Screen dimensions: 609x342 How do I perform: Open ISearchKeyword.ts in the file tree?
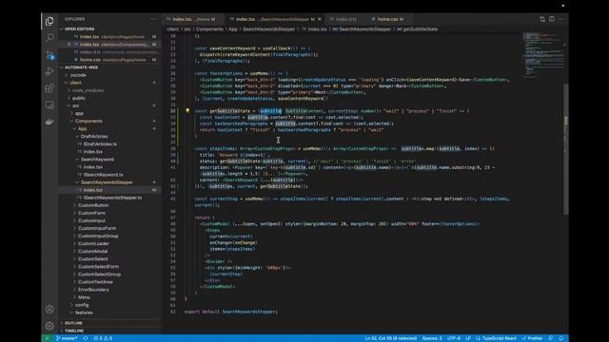pyautogui.click(x=103, y=175)
